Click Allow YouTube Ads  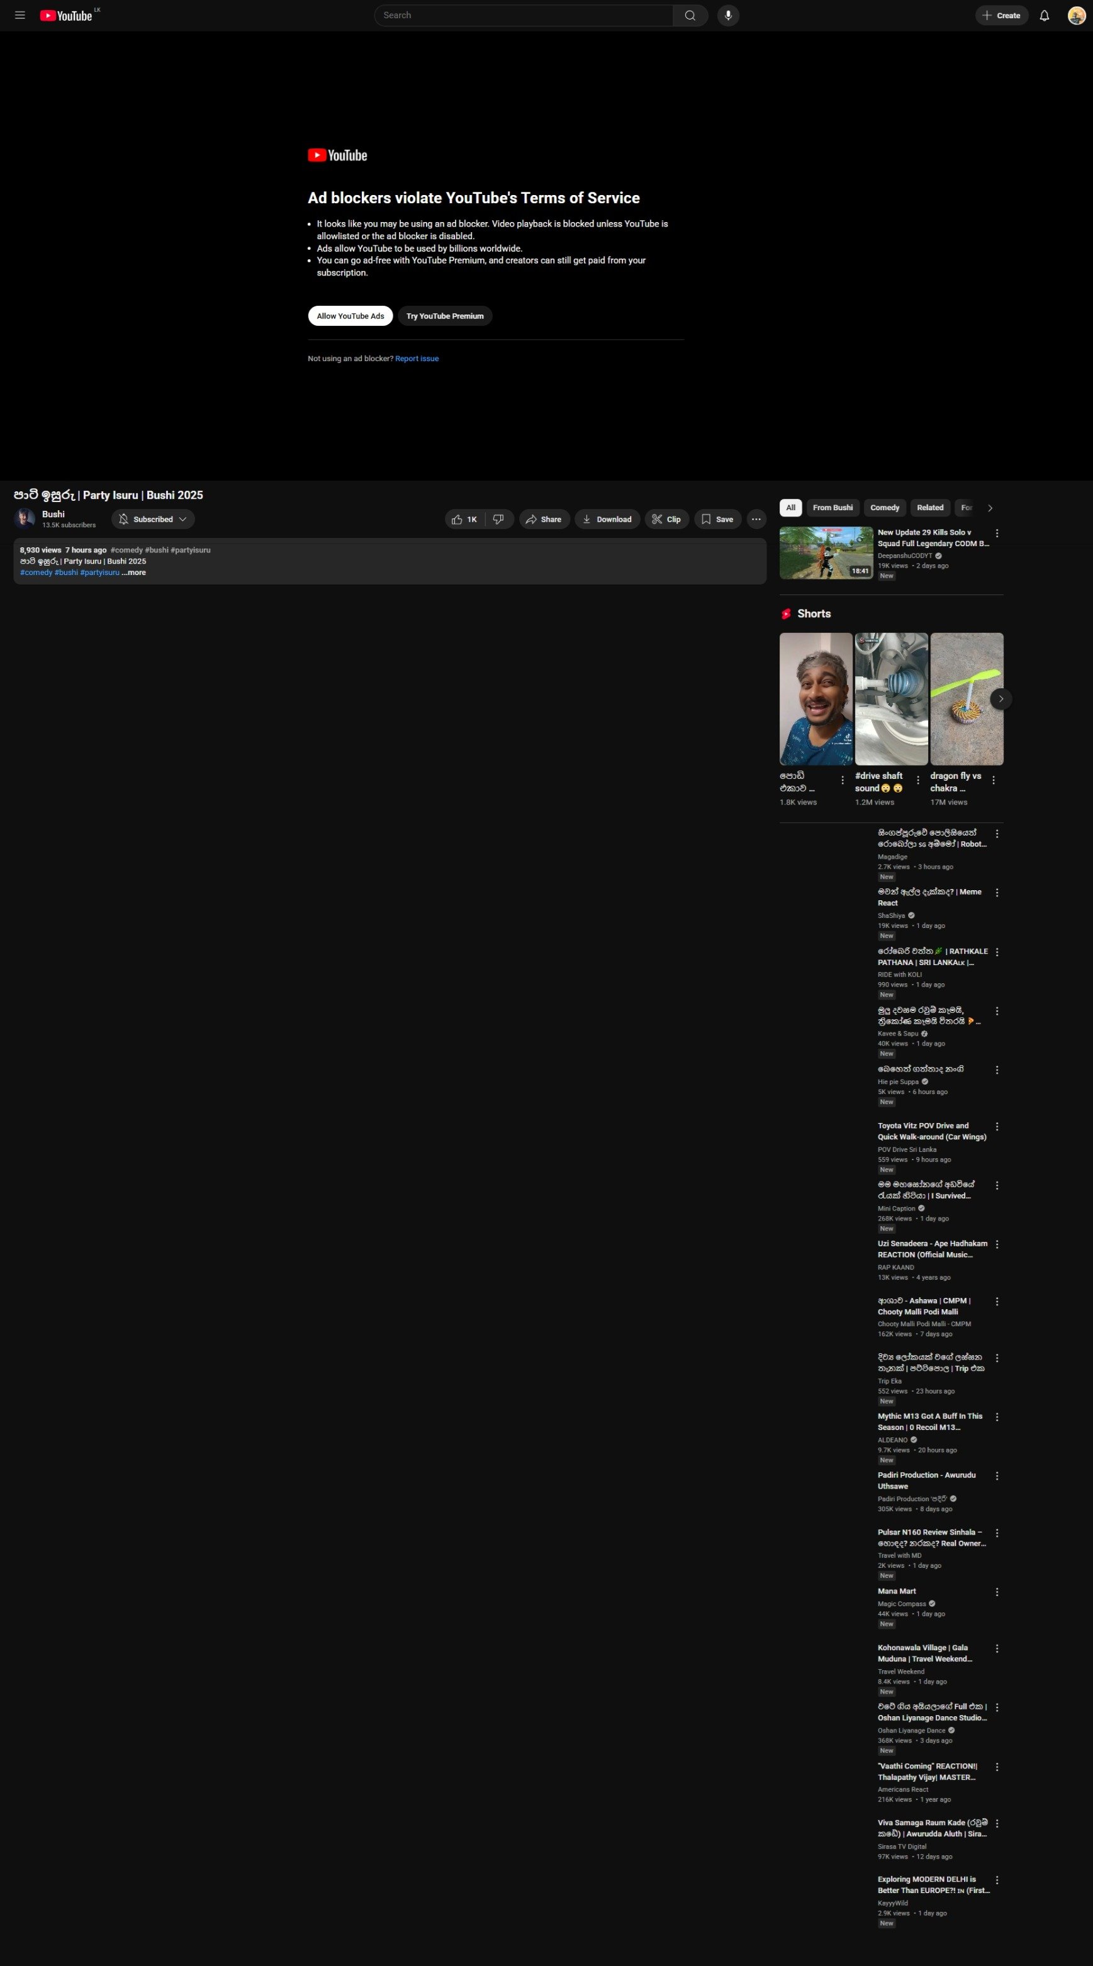[350, 315]
